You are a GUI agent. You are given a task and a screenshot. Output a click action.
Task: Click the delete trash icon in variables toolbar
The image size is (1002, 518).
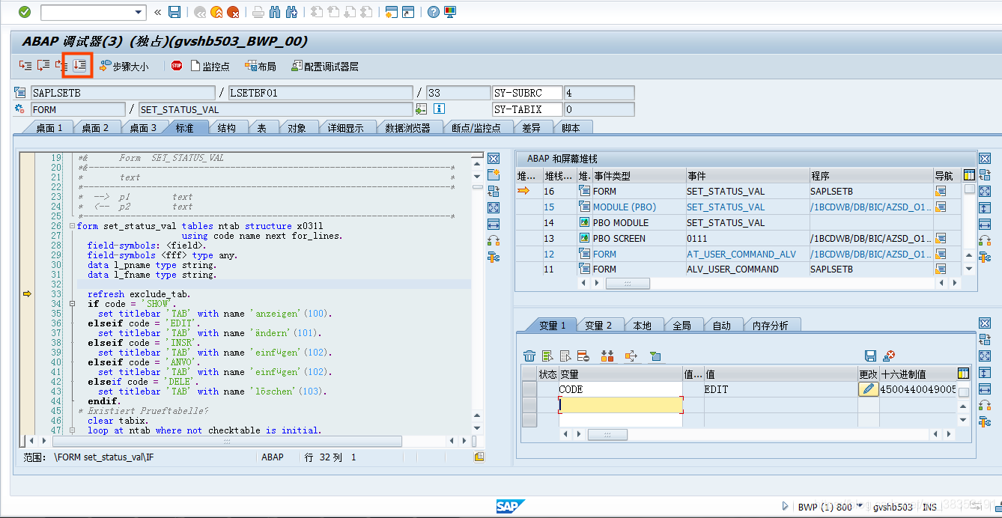pos(529,356)
